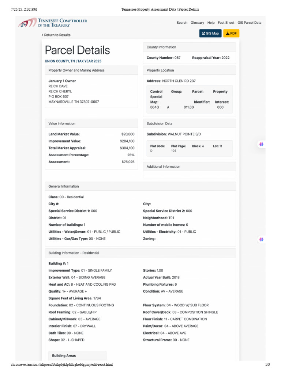Image resolution: width=281 pixels, height=374 pixels.
Task: Select Plumbing Fixtures: 6 text
Action: point(160,284)
